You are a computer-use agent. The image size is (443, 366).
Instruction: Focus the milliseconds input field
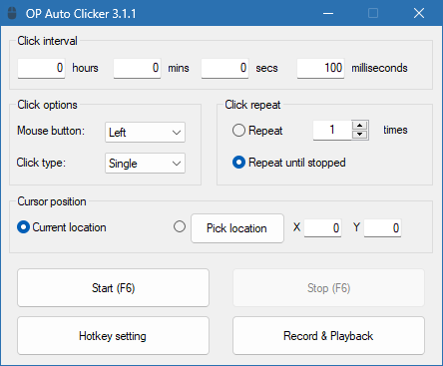pos(320,68)
